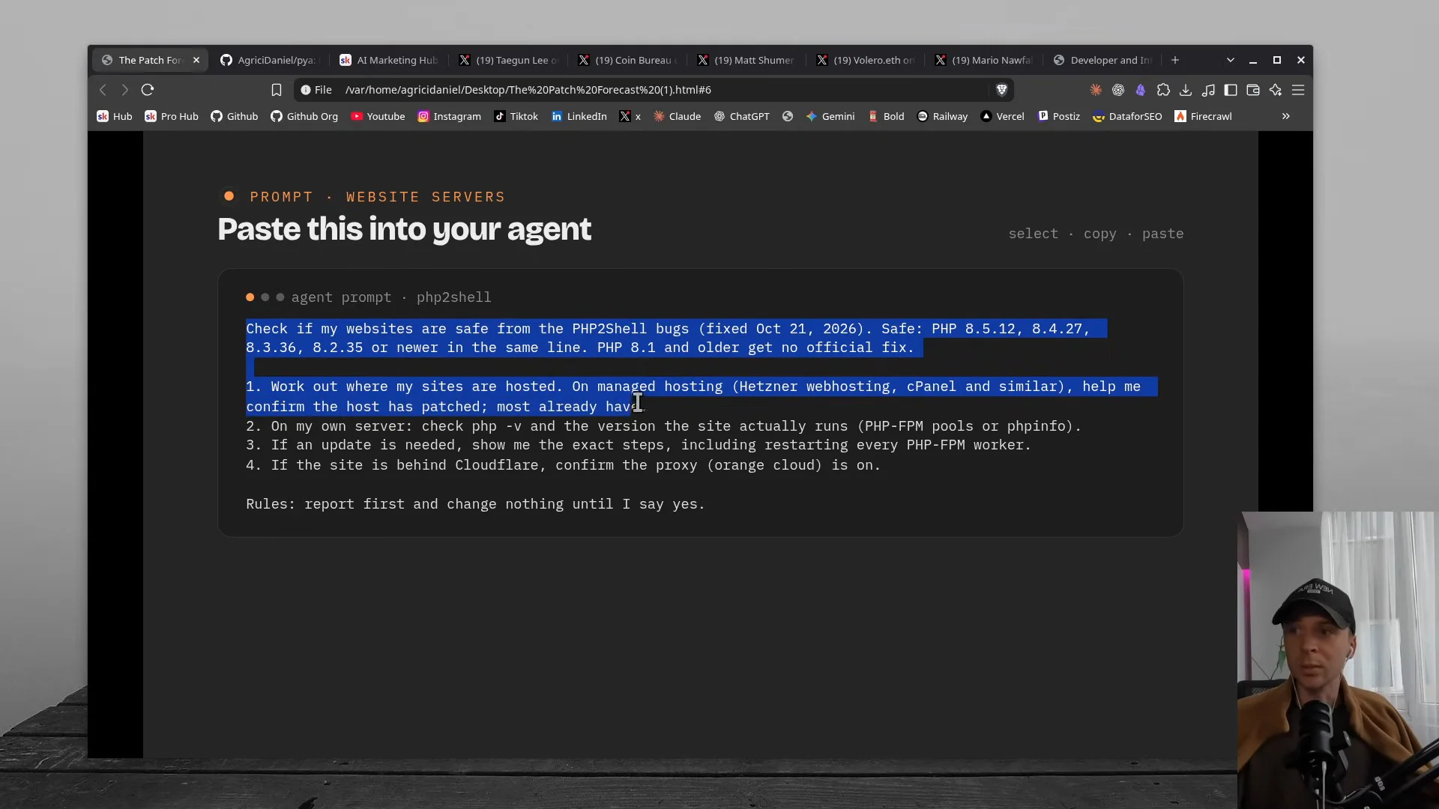Switch to the AI Marketing Hub tab
This screenshot has height=809, width=1439.
[x=390, y=60]
